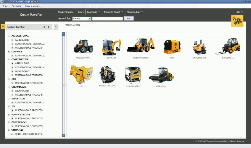Open the POWERPACKS thumbnail

(x=133, y=75)
